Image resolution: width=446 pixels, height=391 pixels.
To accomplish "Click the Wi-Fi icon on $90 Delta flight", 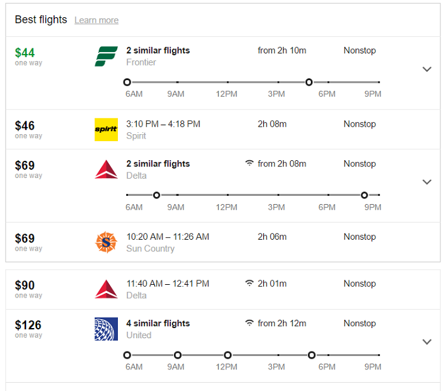I will pyautogui.click(x=250, y=283).
